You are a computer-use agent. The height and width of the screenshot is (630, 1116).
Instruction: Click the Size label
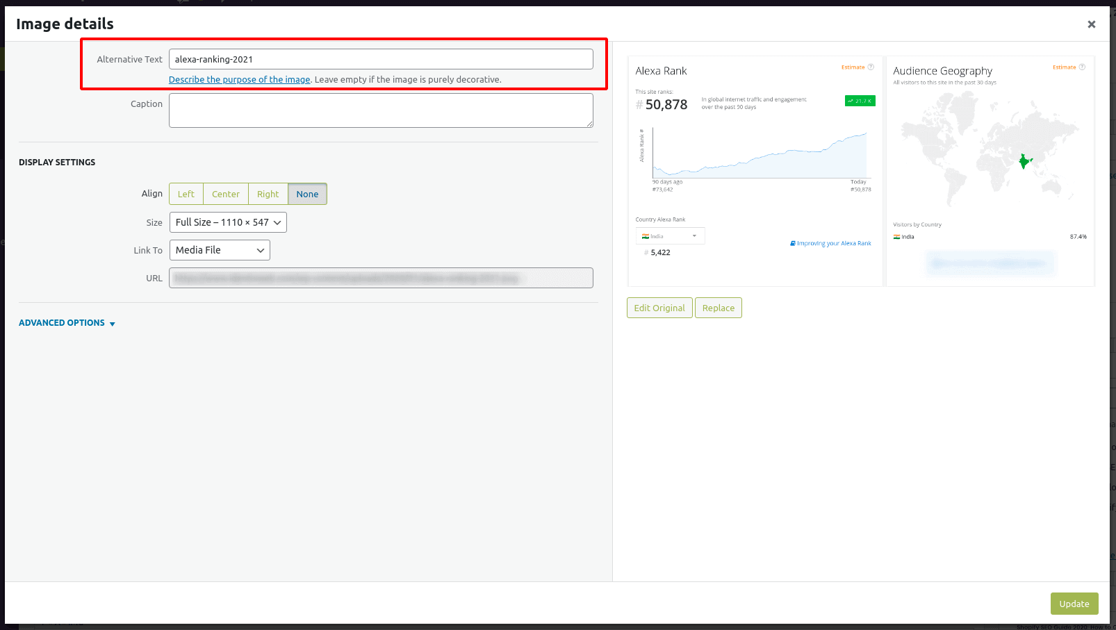[x=154, y=223]
